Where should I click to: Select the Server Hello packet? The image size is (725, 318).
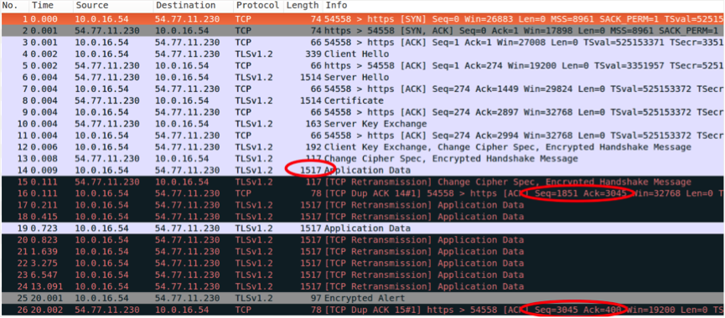(x=362, y=77)
